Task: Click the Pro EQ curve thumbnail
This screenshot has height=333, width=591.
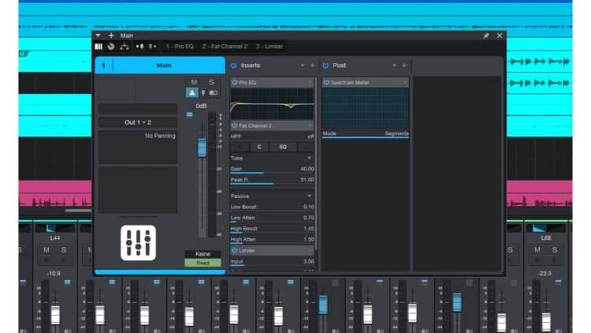Action: 272,104
